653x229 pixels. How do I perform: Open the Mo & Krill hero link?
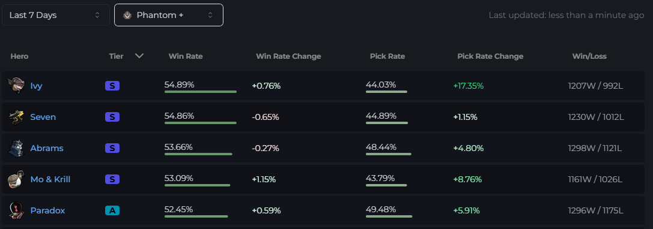(50, 179)
